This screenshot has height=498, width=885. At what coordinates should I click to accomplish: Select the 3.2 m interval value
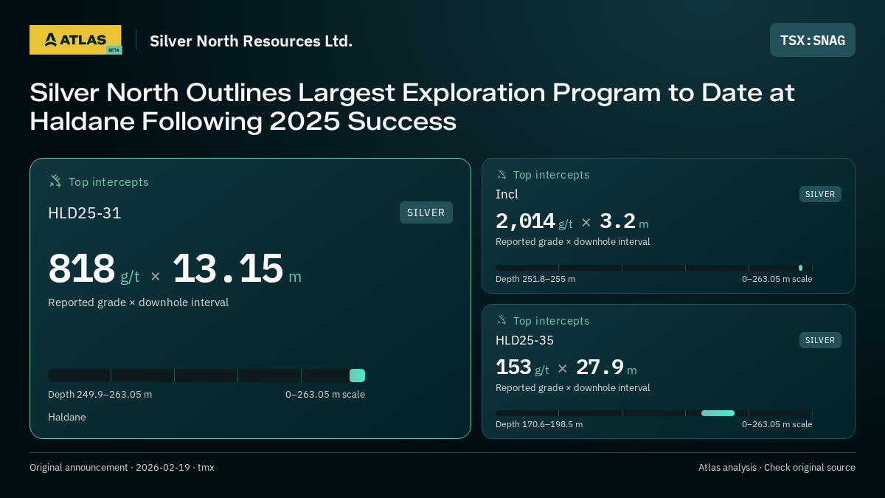[624, 221]
